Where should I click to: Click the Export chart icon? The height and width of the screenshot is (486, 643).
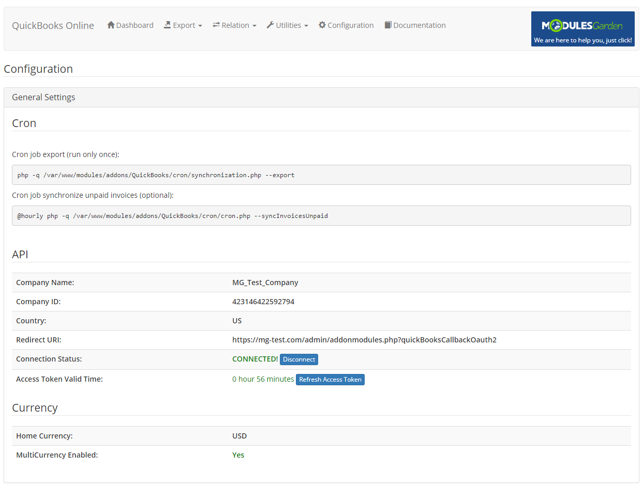[x=167, y=24]
